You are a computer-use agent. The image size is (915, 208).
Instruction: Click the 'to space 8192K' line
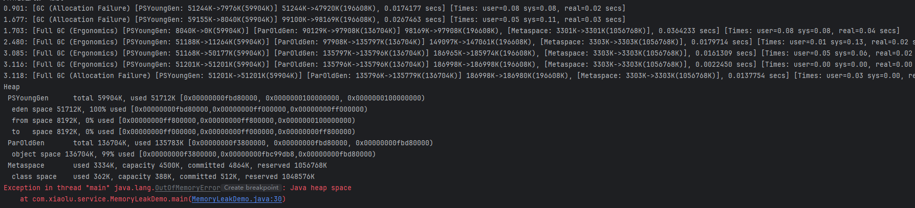tap(183, 132)
